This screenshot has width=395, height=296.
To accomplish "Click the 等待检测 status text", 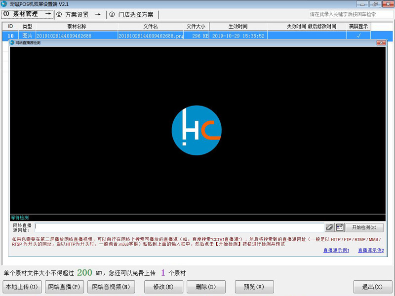I will tap(20, 218).
